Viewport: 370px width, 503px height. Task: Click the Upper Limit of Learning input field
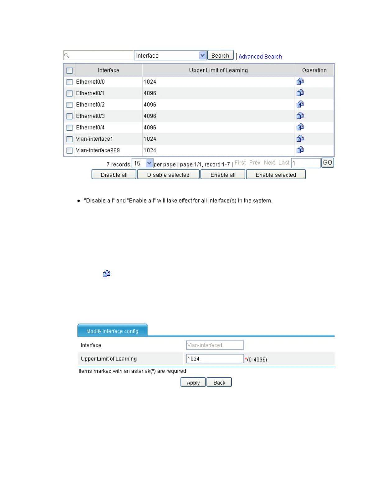tap(215, 359)
